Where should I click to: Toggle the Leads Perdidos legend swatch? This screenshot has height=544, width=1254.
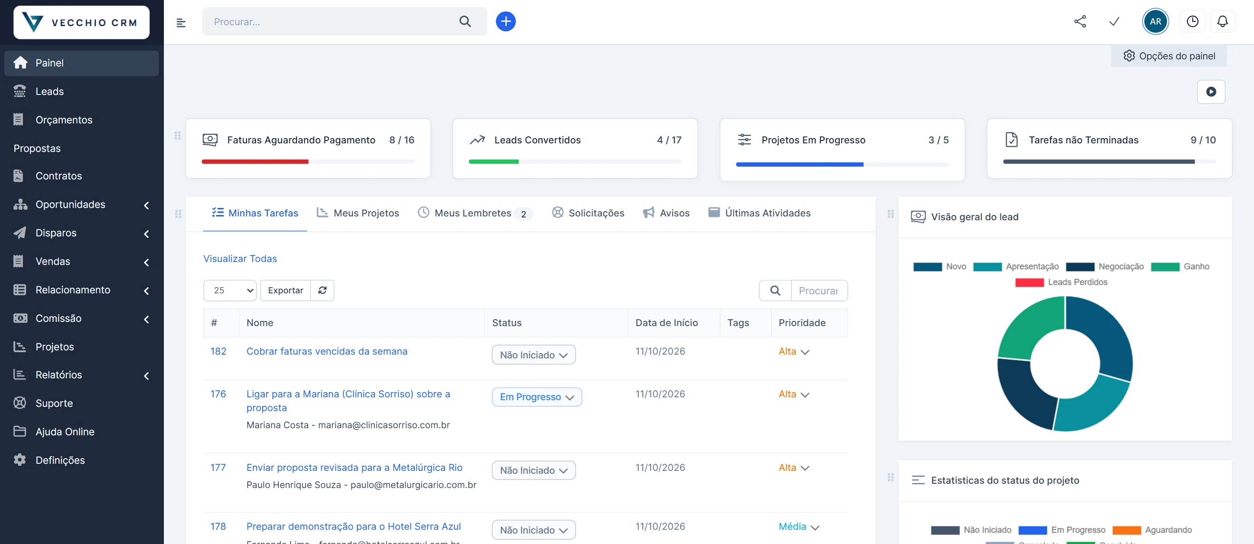pyautogui.click(x=1029, y=282)
